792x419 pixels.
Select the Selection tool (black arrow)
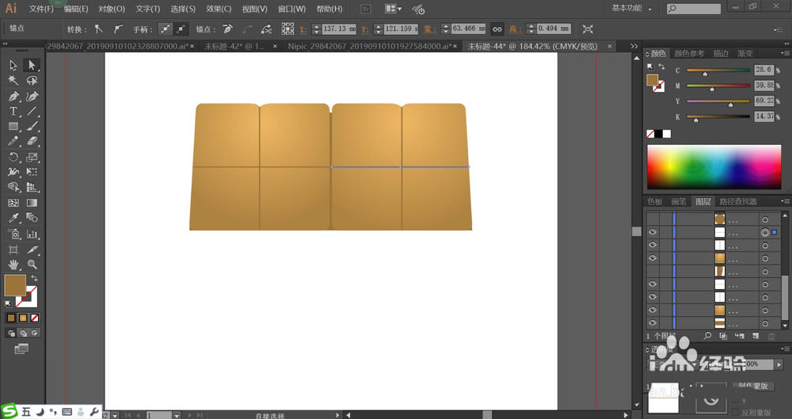click(13, 65)
